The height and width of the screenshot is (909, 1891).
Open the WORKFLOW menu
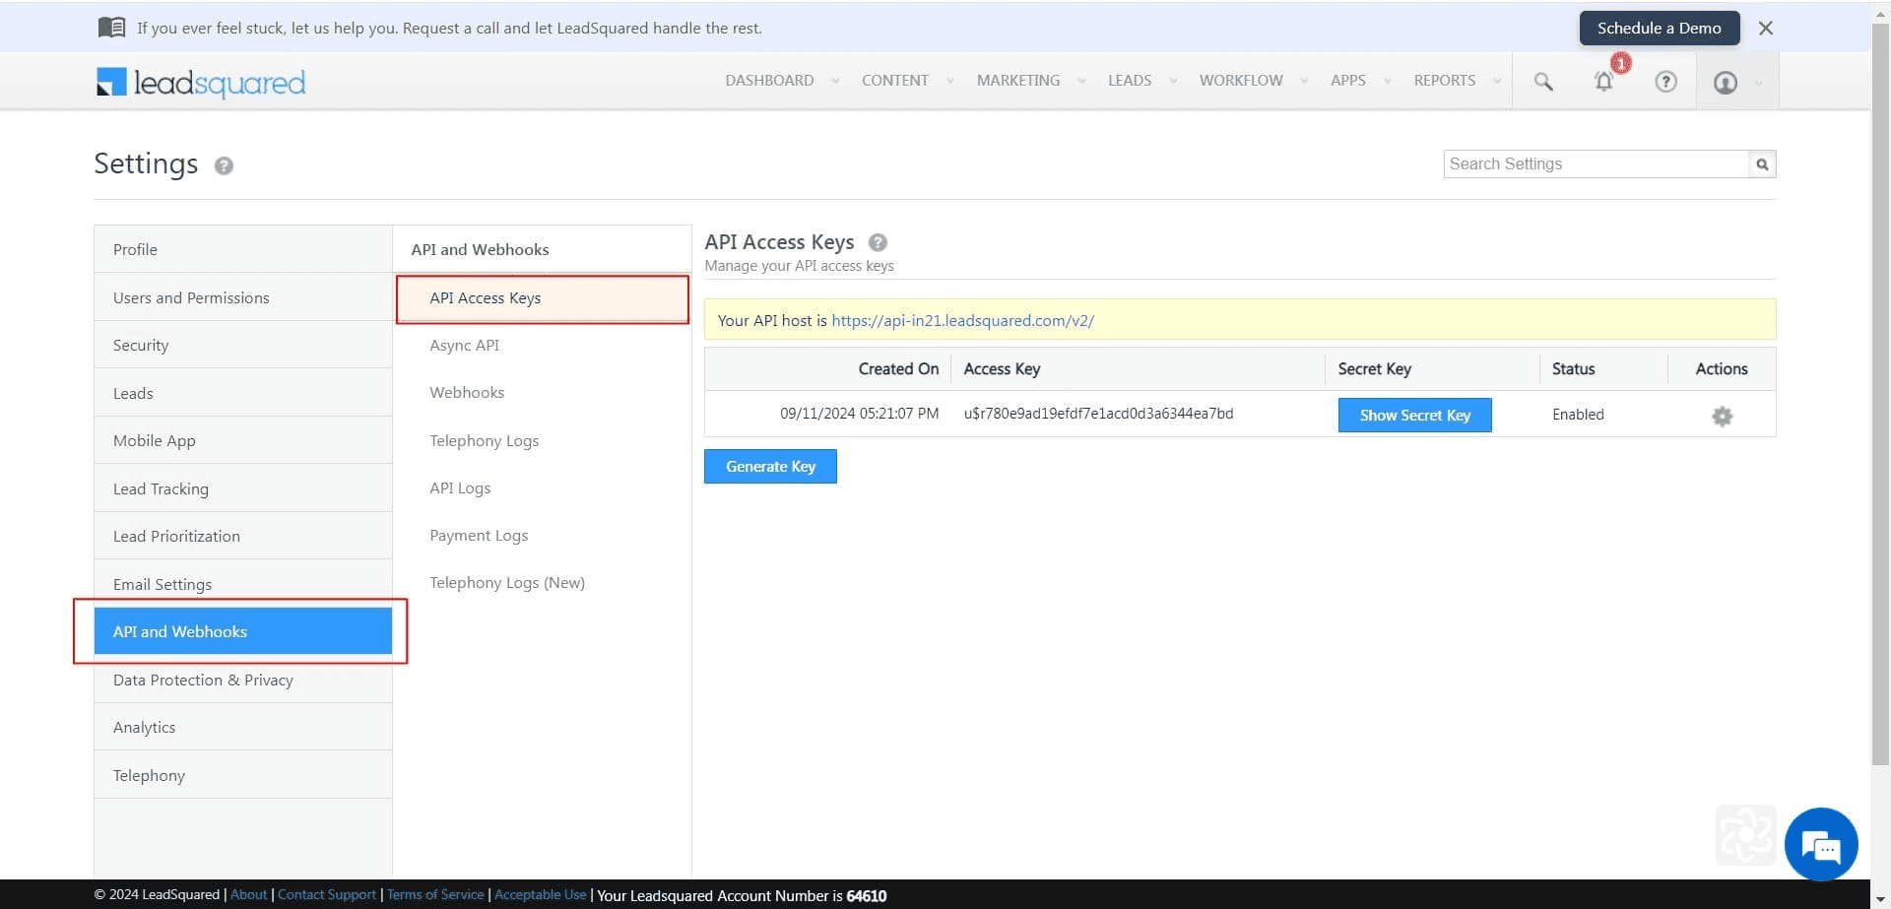(x=1240, y=81)
